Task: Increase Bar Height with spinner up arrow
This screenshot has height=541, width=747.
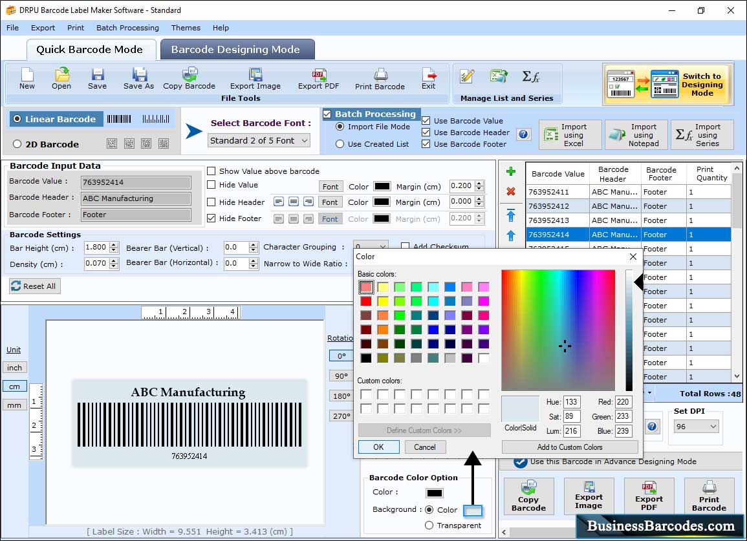Action: click(x=114, y=245)
